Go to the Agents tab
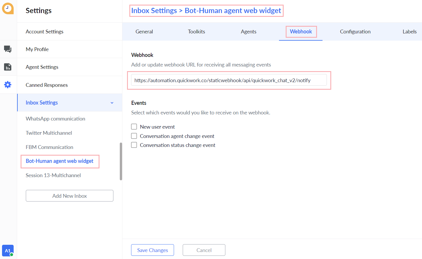This screenshot has width=422, height=259. coord(249,32)
